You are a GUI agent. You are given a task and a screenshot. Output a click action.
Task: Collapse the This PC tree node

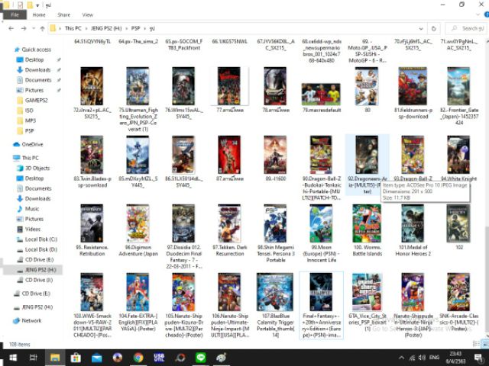coord(9,158)
